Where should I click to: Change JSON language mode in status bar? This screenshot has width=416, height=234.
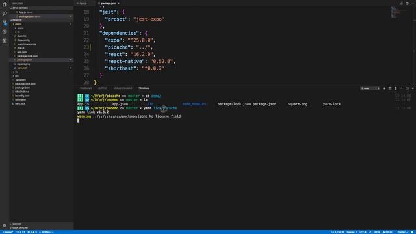pos(377,232)
